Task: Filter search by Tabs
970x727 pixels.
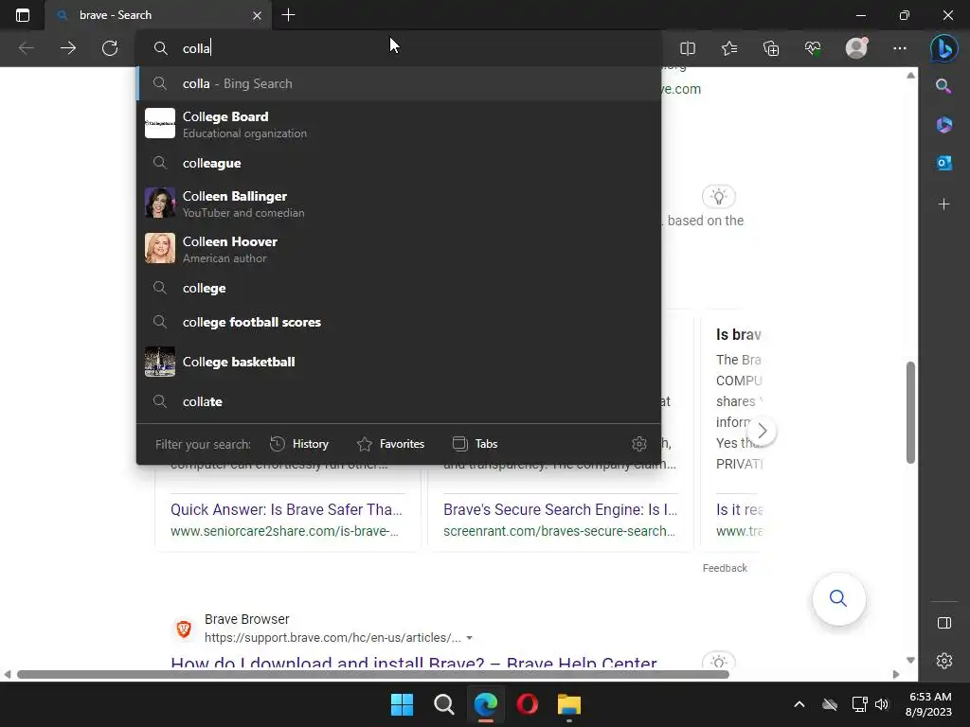Action: click(476, 444)
